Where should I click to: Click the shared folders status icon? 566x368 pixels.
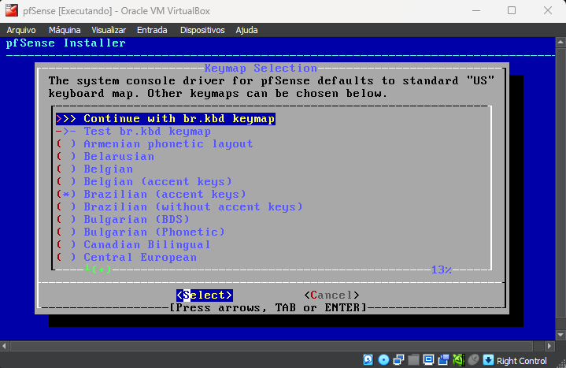(x=413, y=360)
